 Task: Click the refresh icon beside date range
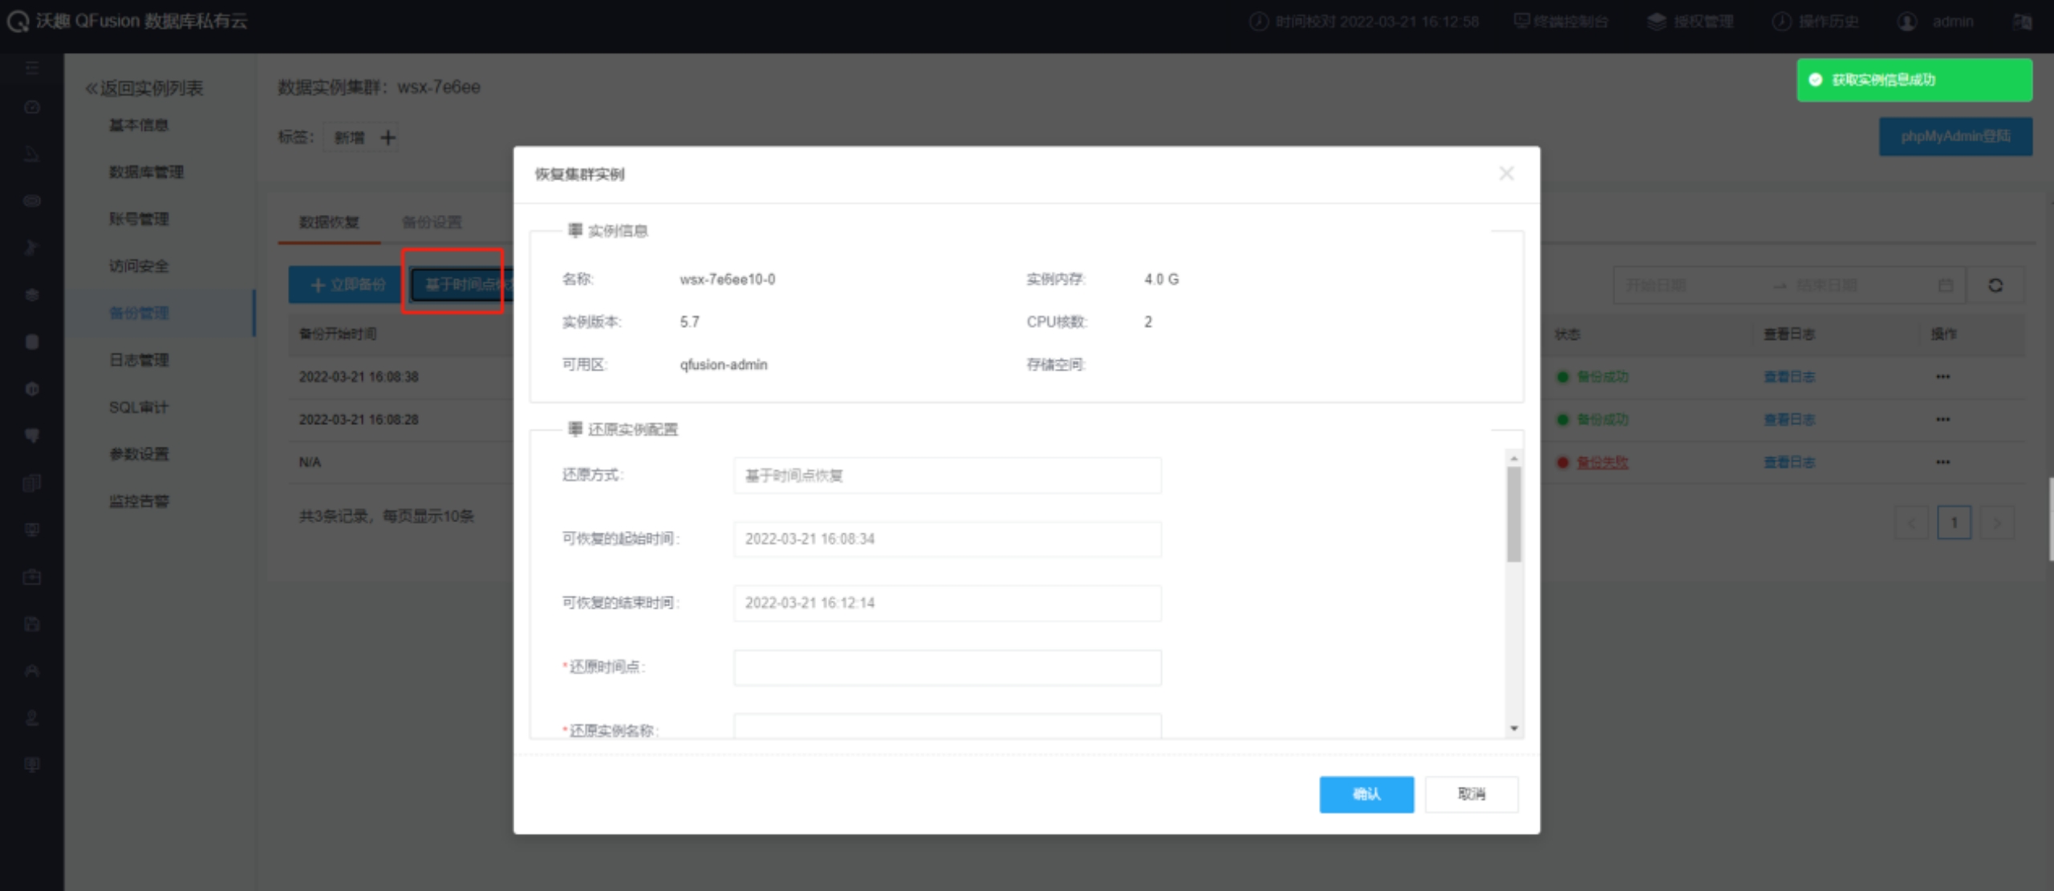click(x=1995, y=286)
